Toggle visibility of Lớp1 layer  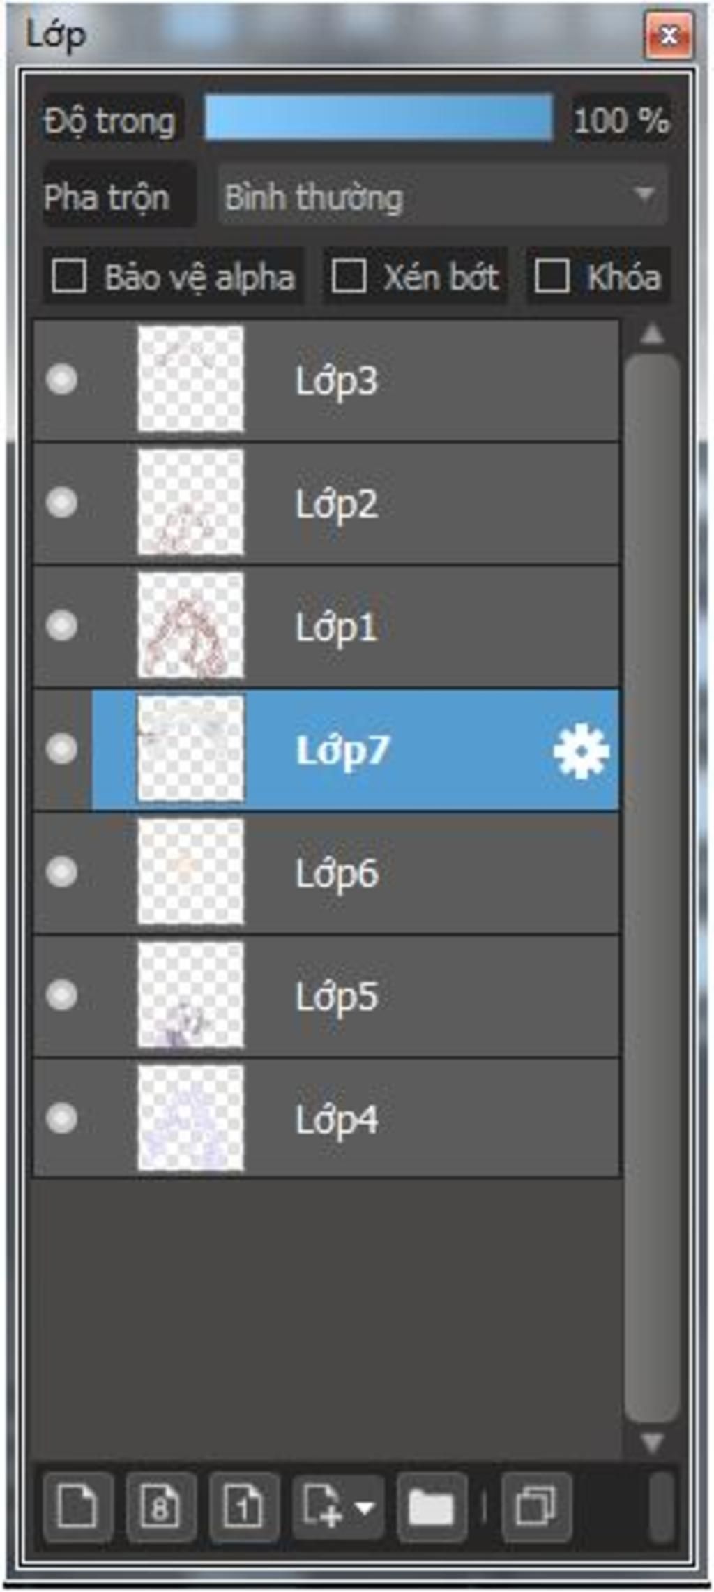click(x=61, y=626)
